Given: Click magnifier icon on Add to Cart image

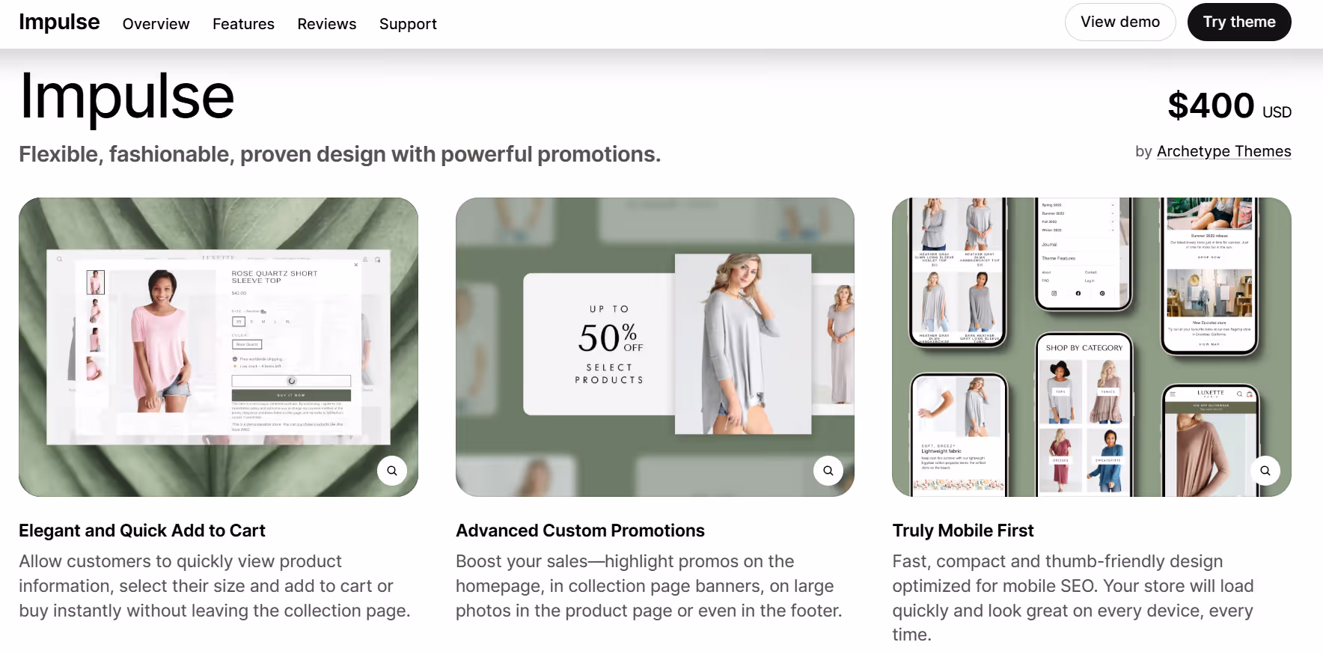Looking at the screenshot, I should click(x=392, y=471).
